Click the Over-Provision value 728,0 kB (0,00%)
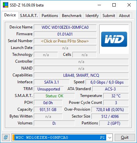Image resolution: width=137 pixels, height=143 pixels. (x=110, y=110)
